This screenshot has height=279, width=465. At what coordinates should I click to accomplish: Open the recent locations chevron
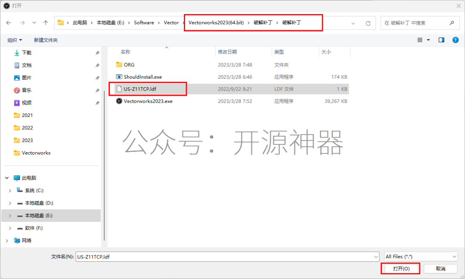[x=34, y=23]
